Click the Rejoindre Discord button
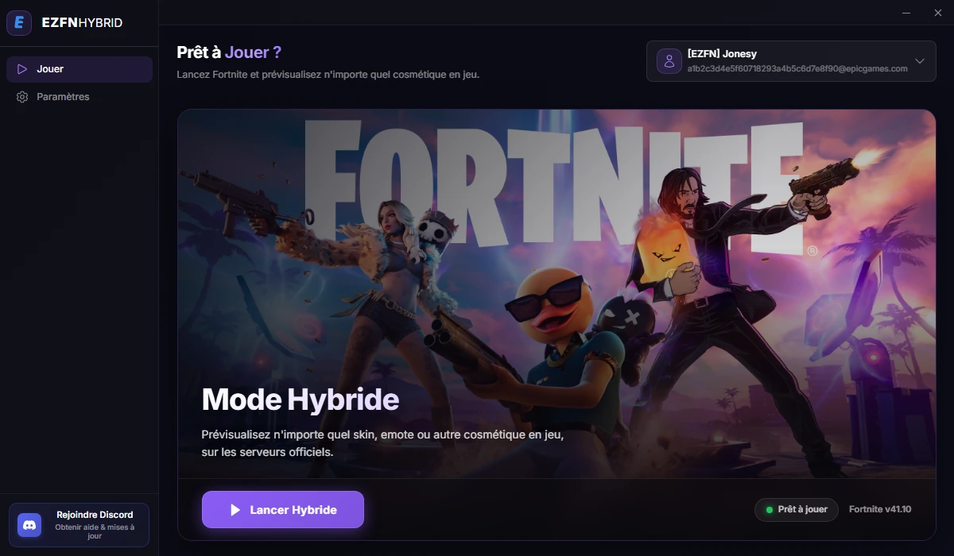This screenshot has width=954, height=556. 79,525
